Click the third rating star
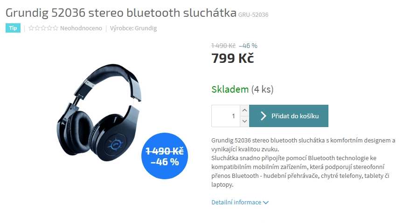This screenshot has width=404, height=223. 43,28
